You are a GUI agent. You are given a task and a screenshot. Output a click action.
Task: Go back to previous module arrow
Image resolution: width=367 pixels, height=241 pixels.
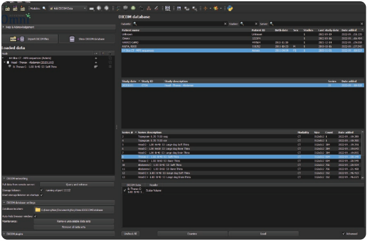99,9
